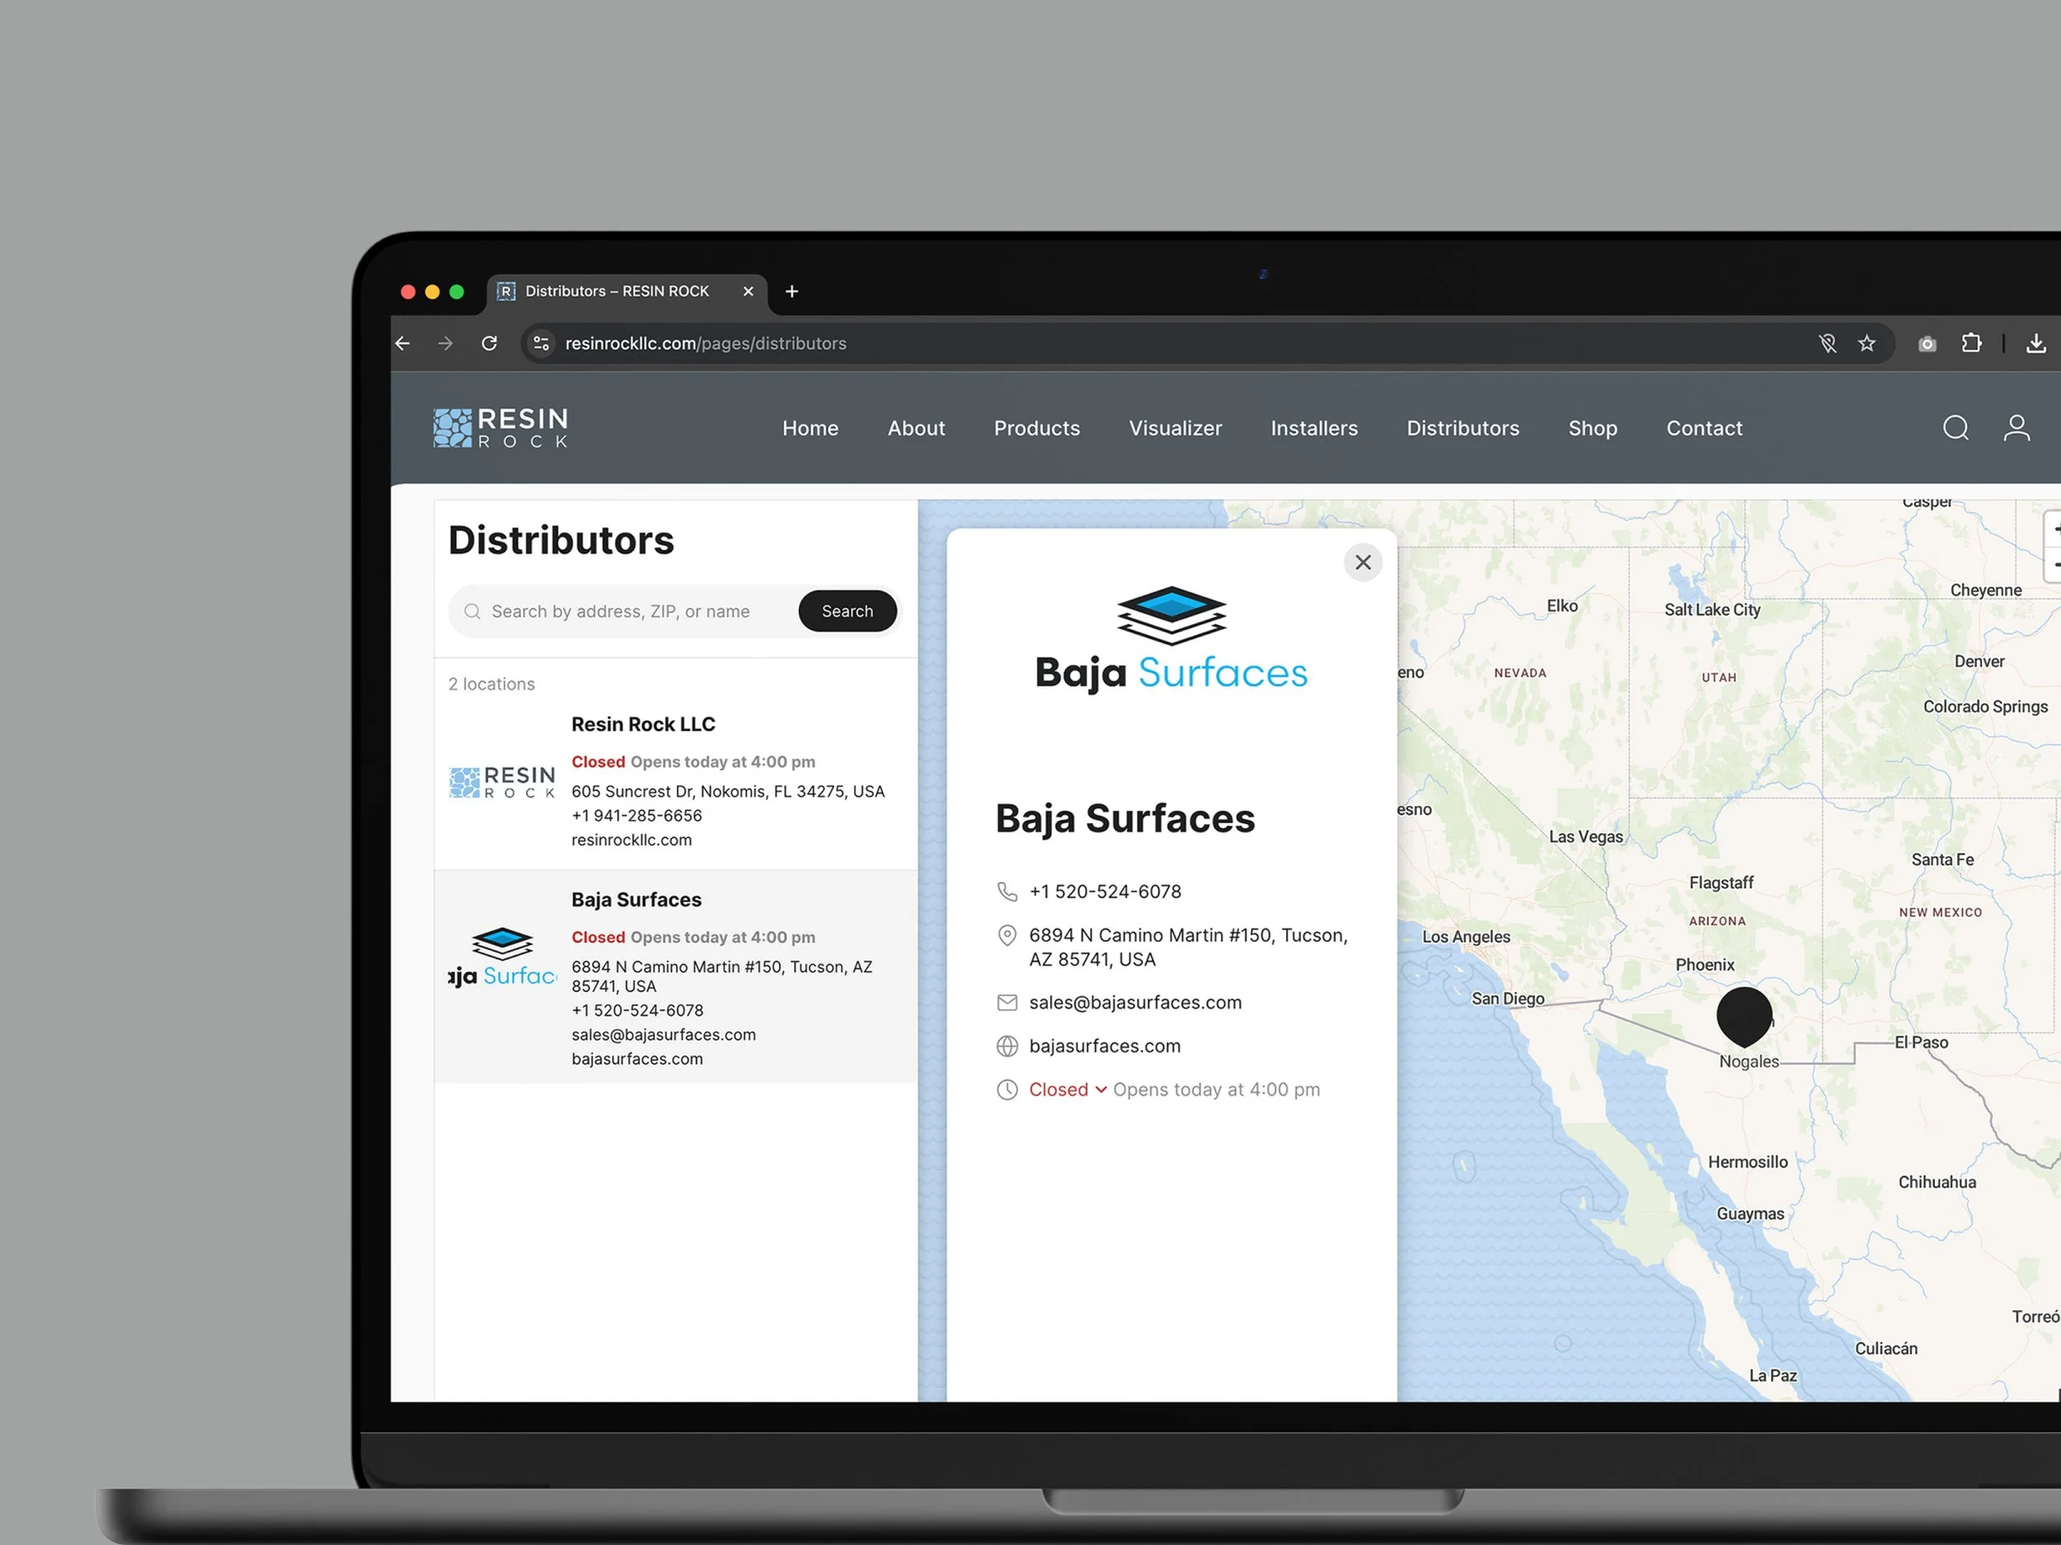Open the Distributors nav item
Screen dimensions: 2061x1545
click(1462, 428)
